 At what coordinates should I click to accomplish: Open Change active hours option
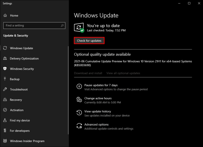[x=98, y=98]
